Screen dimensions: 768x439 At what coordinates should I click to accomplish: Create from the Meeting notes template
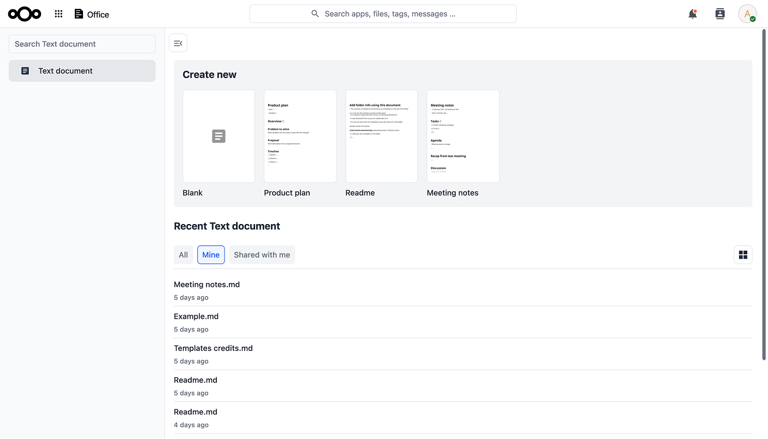point(463,136)
